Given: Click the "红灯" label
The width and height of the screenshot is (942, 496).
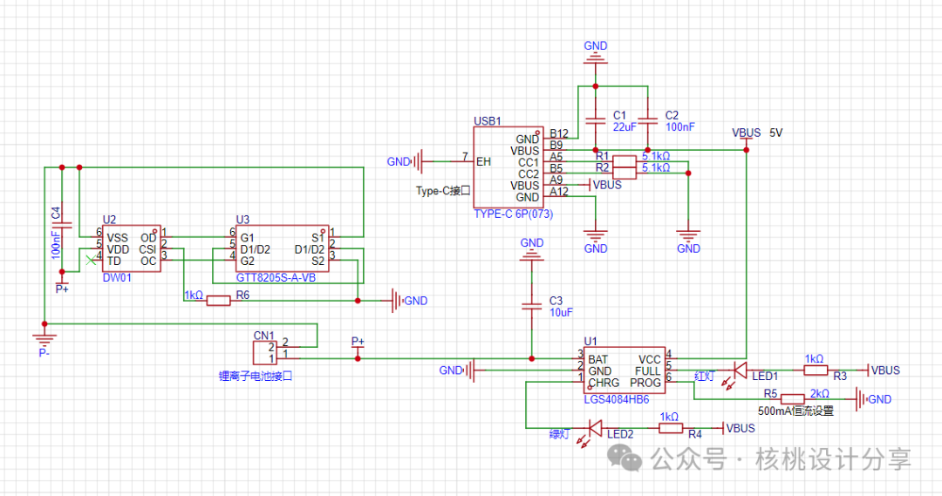Looking at the screenshot, I should (x=704, y=377).
